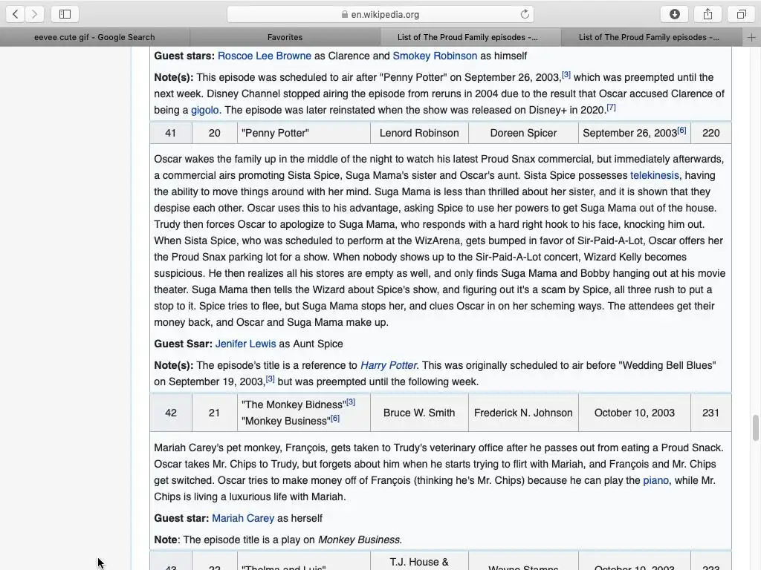Switch to the Favorites tab
761x570 pixels.
click(x=285, y=37)
